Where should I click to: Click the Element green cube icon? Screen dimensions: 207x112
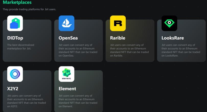(x=66, y=74)
